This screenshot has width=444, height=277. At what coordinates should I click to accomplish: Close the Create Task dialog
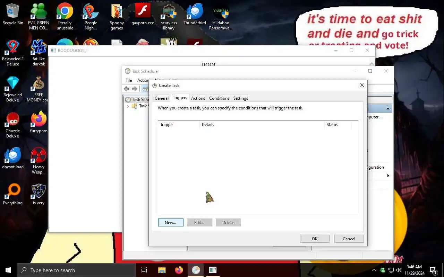362,86
